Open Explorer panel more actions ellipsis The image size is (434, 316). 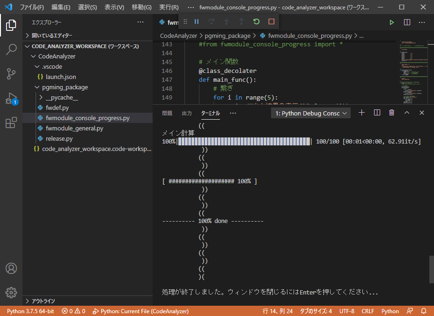point(140,22)
